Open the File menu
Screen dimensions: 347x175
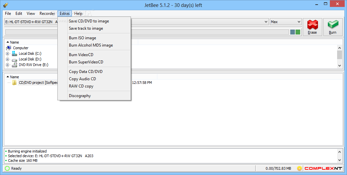pyautogui.click(x=8, y=14)
